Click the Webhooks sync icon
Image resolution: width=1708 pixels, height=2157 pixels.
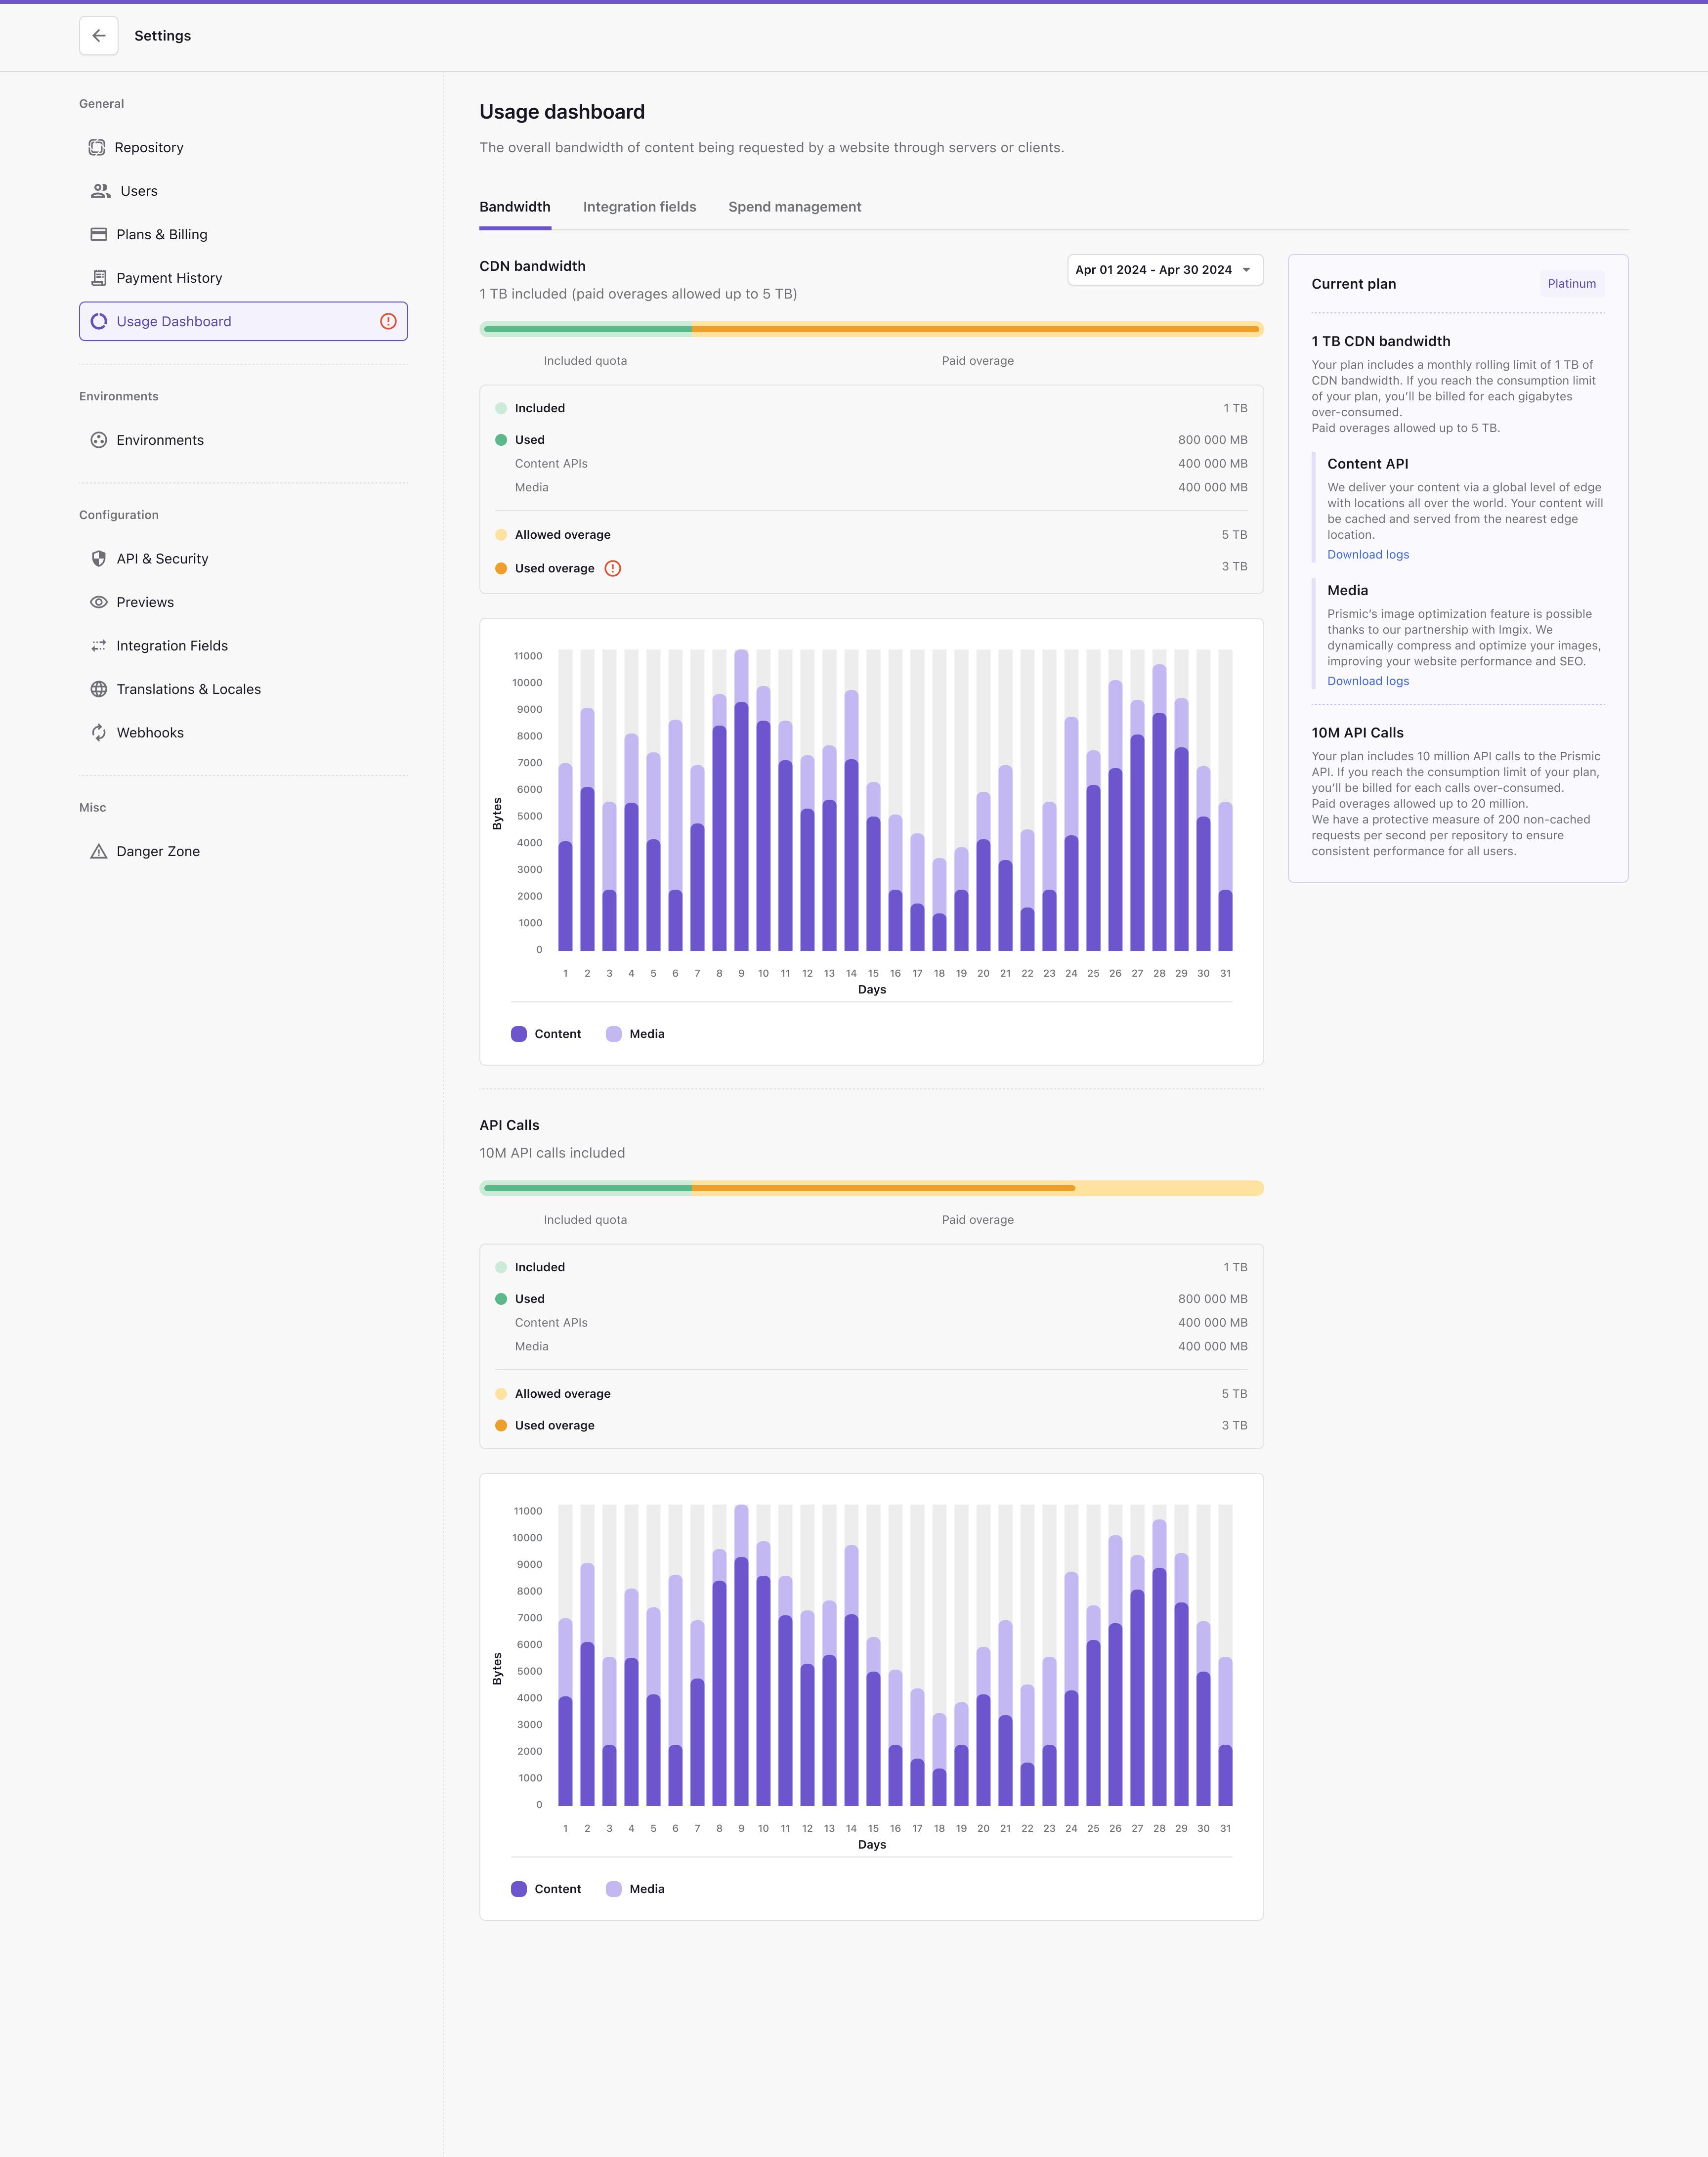[x=98, y=733]
